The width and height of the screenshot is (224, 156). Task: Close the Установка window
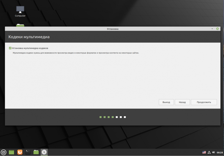(218, 29)
